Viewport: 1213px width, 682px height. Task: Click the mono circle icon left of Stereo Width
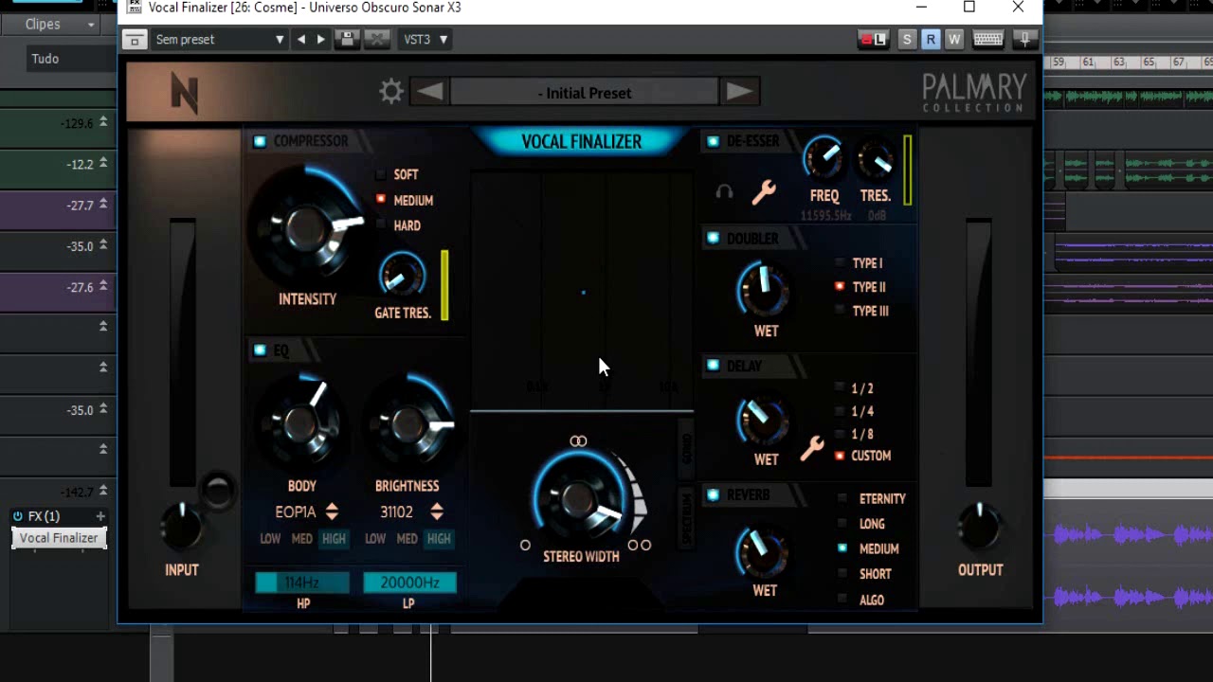525,545
